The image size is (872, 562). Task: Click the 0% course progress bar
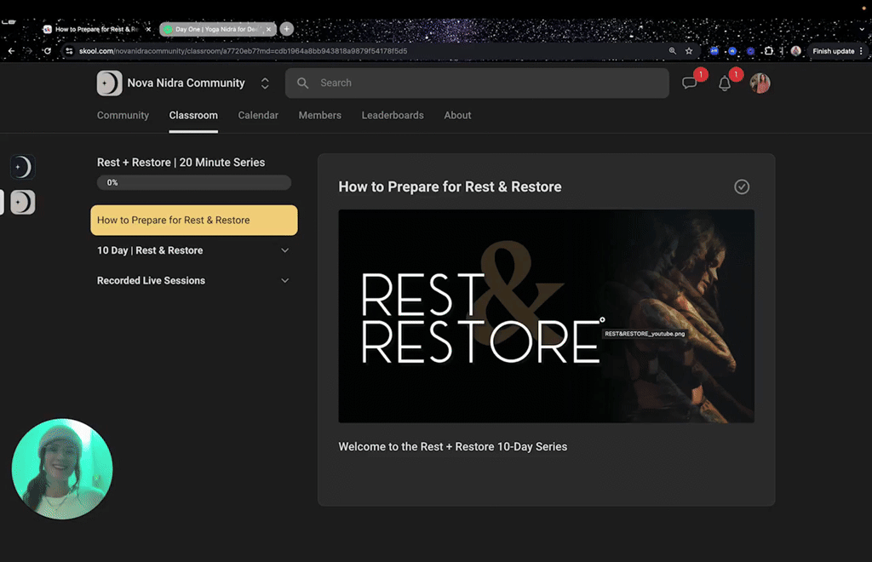[x=194, y=182]
